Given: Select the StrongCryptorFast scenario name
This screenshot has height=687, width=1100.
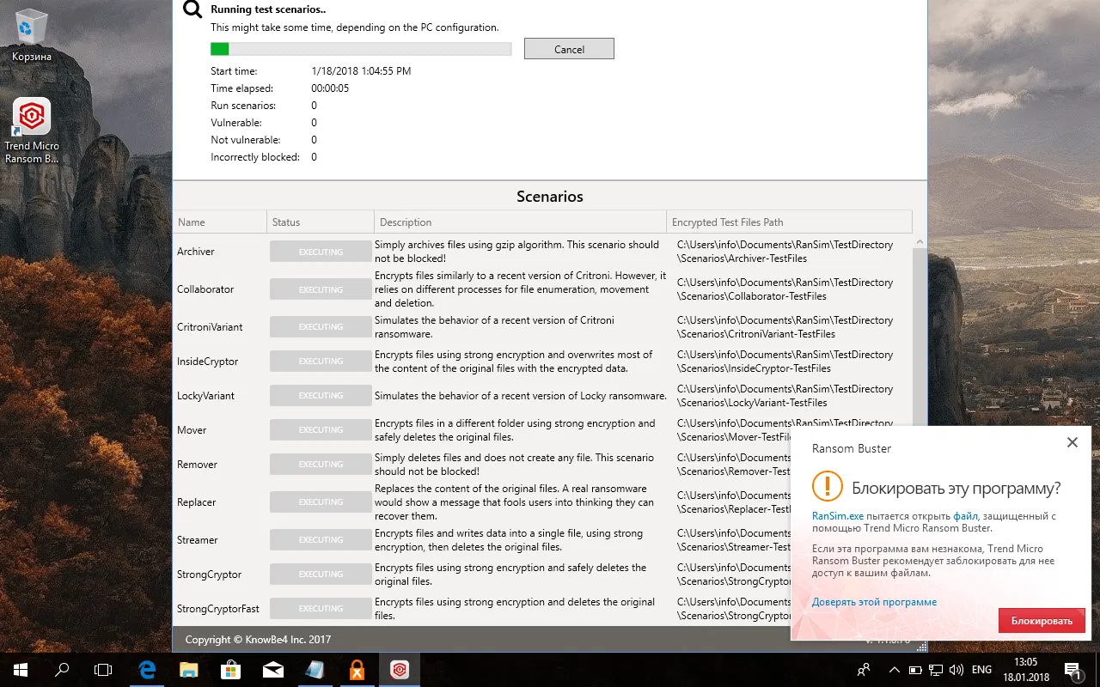Looking at the screenshot, I should 218,609.
